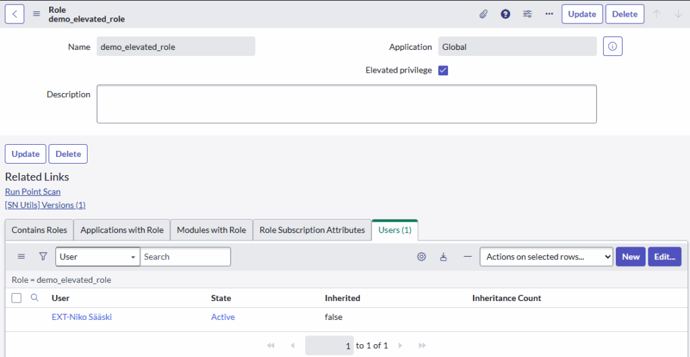Image resolution: width=690 pixels, height=357 pixels.
Task: Go to next record with down arrow
Action: tap(678, 14)
